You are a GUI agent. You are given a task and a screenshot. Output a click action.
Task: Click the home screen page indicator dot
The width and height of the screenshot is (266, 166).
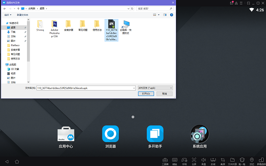click(133, 117)
